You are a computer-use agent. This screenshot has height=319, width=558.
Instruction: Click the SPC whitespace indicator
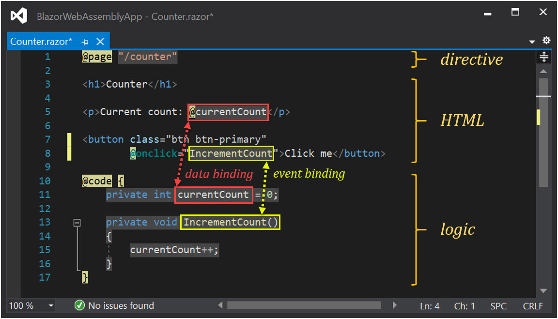(x=498, y=305)
